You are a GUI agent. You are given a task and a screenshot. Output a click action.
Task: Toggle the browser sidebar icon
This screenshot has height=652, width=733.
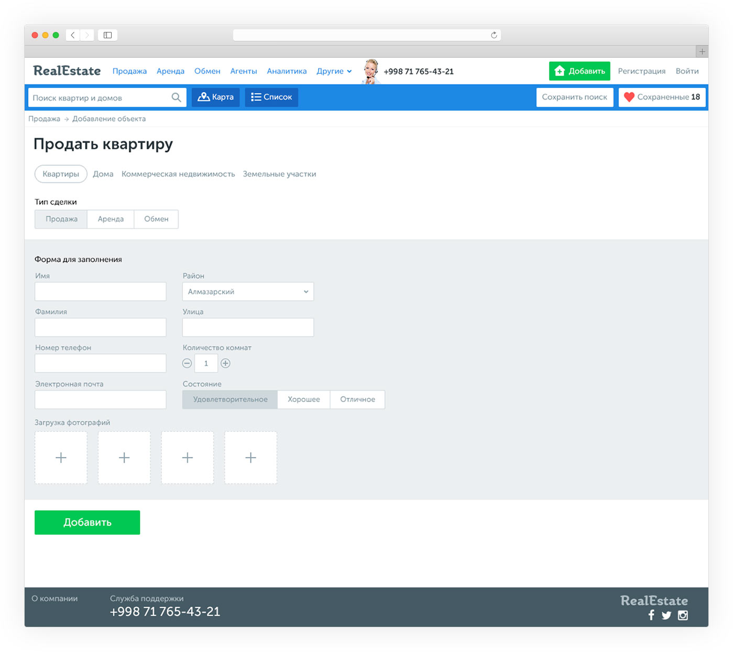coord(107,35)
